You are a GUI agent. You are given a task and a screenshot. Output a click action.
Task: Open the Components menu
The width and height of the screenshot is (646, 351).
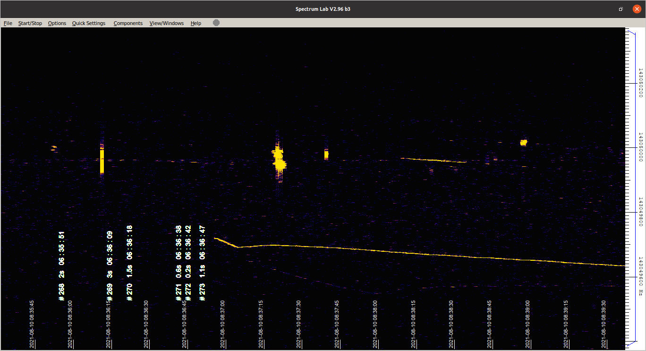tap(128, 23)
